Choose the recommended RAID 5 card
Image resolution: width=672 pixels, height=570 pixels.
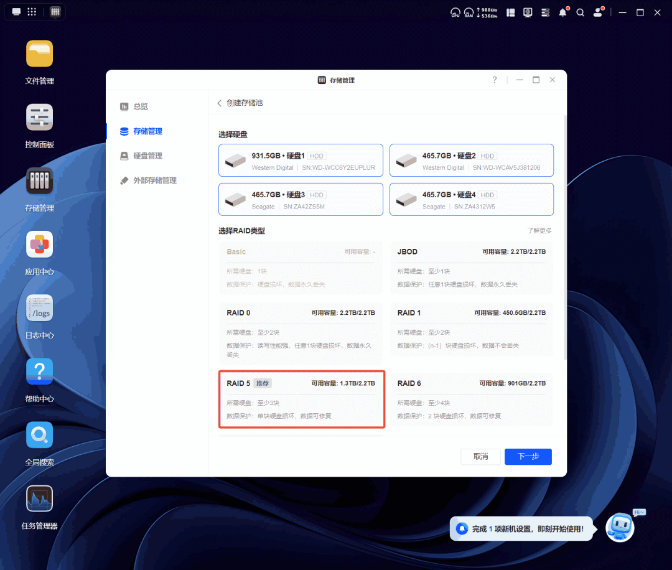click(x=302, y=399)
